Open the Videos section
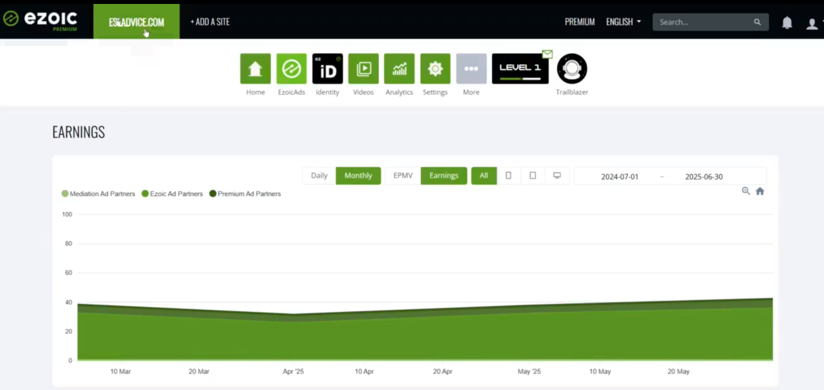This screenshot has height=390, width=824. click(x=363, y=69)
